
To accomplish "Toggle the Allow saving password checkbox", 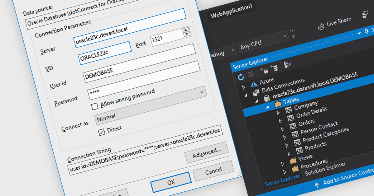I will [x=95, y=107].
